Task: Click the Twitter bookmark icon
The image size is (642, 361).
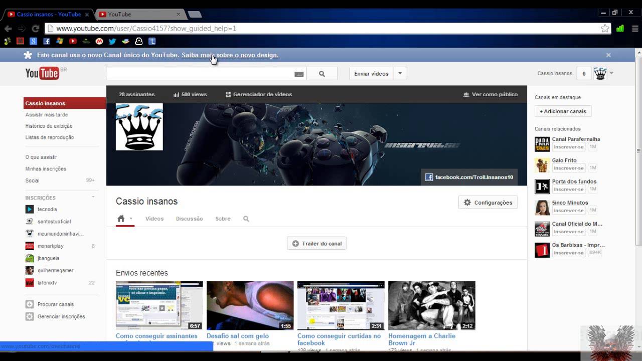Action: (x=112, y=42)
